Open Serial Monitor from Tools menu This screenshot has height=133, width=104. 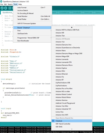[33, 16]
